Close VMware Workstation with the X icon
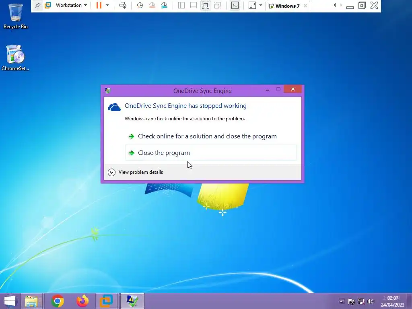This screenshot has width=412, height=309. point(374,5)
